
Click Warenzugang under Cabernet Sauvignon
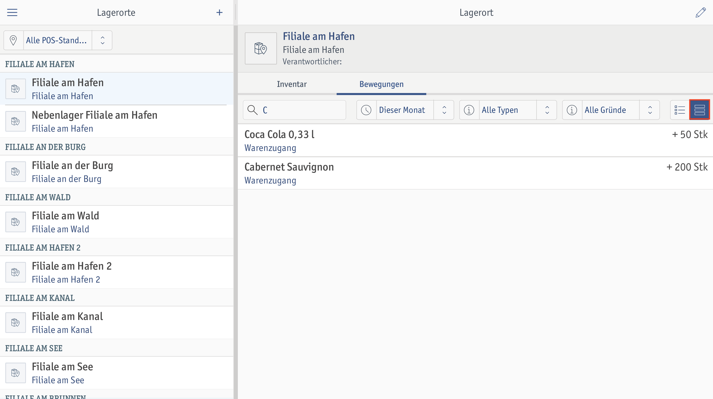(x=270, y=181)
